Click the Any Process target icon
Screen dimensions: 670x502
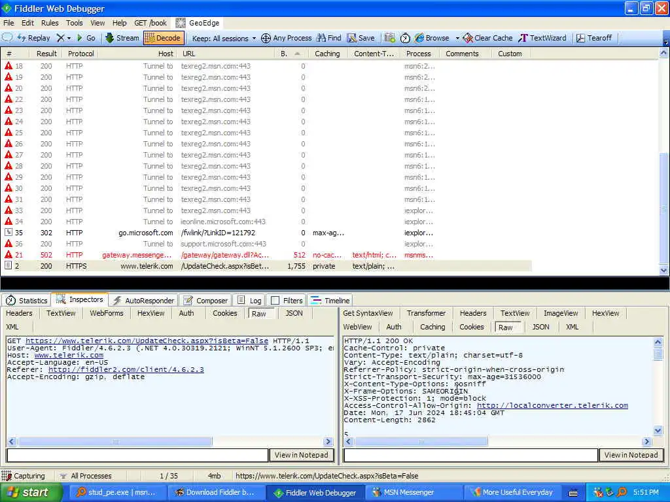266,38
